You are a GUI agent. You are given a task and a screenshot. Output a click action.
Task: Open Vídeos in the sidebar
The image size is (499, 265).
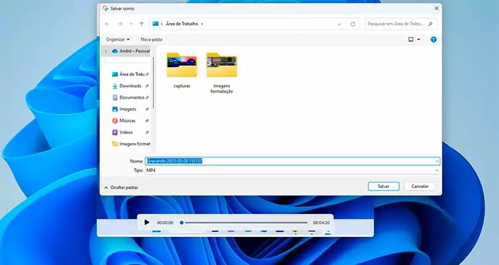coord(123,132)
